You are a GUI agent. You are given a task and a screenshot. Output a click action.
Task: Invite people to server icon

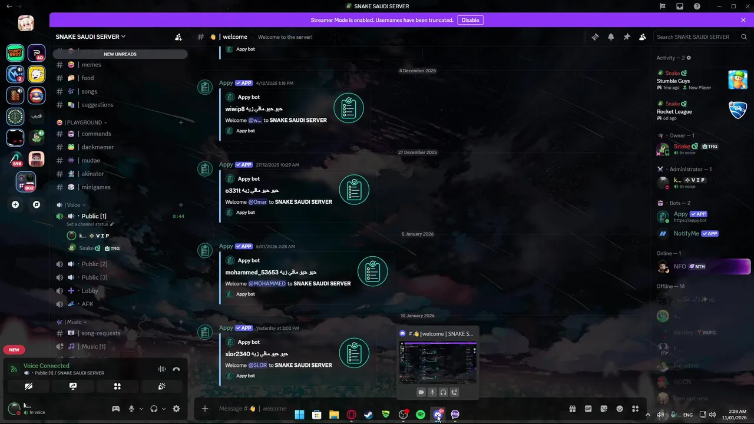click(178, 37)
